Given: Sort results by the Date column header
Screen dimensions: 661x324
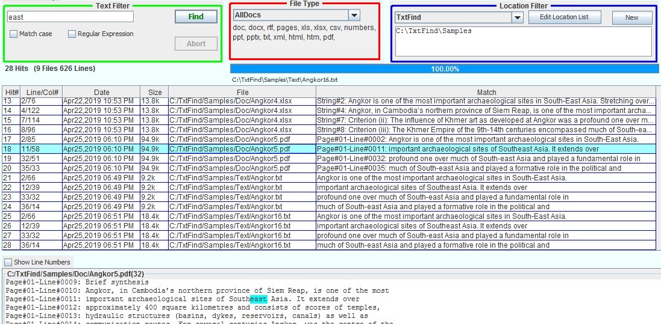Looking at the screenshot, I should pos(101,92).
